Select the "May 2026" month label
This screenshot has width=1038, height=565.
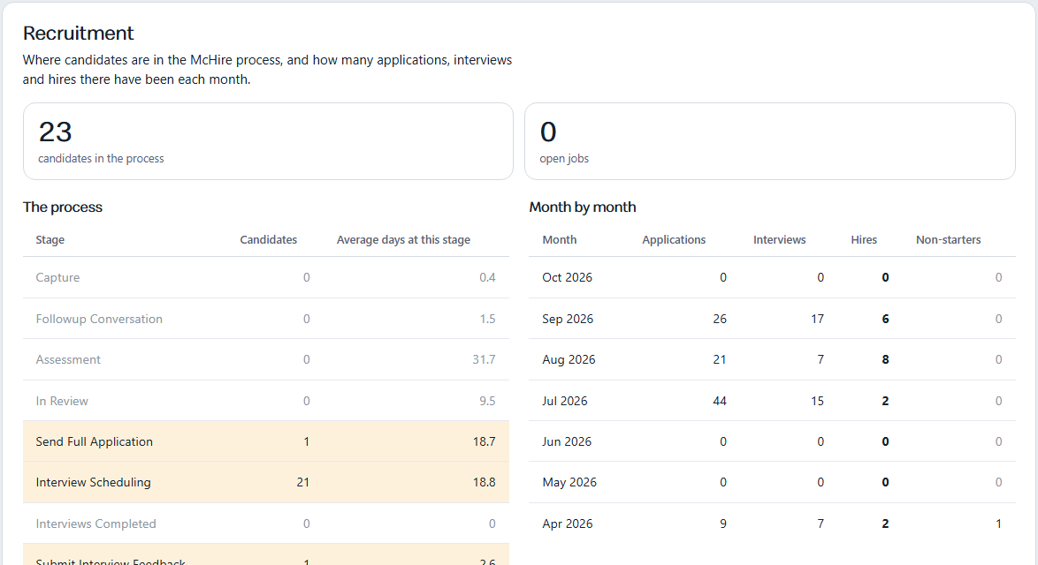(x=569, y=482)
